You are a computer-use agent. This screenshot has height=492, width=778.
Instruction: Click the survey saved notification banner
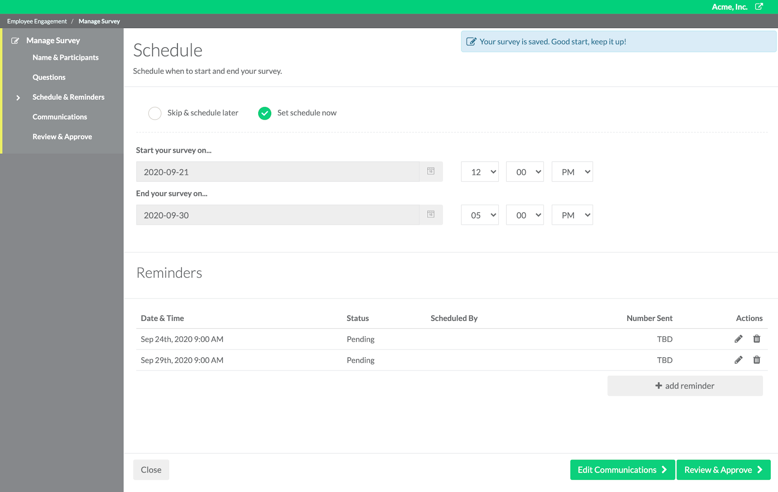point(619,42)
